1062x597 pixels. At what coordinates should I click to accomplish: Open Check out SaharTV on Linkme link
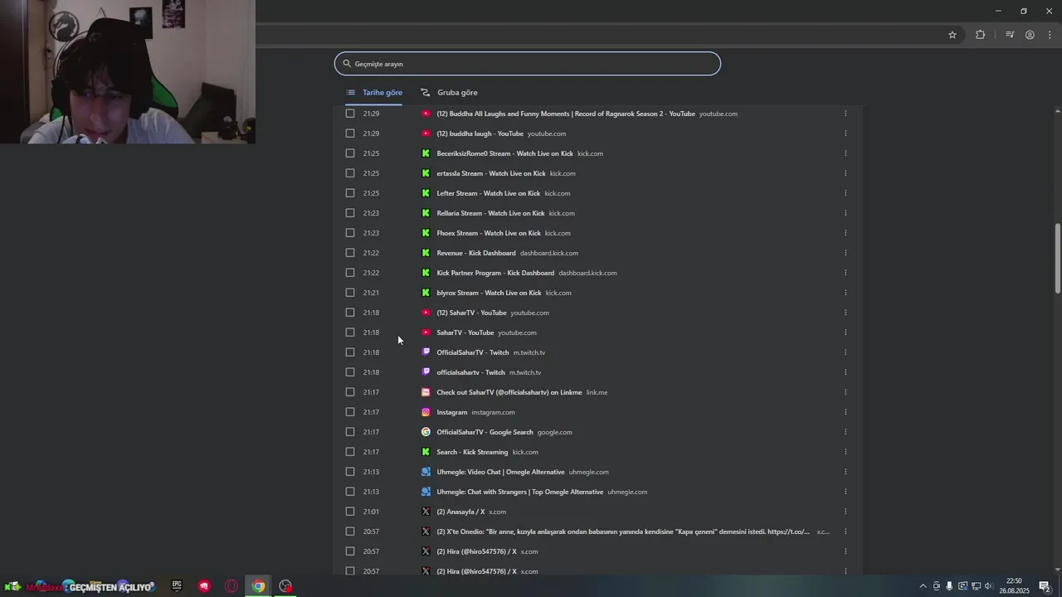pos(509,392)
